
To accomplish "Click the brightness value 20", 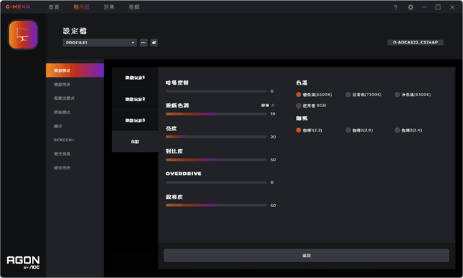I will tap(273, 137).
